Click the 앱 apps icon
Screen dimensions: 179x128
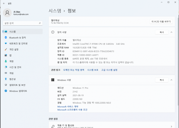click(x=6, y=55)
